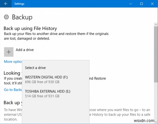Viewport: 158px width, 124px height.
Task: Open the Go to Backup and Restore link
Action: tap(13, 90)
